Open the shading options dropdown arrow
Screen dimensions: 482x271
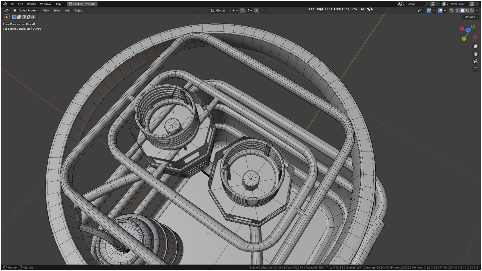point(477,10)
